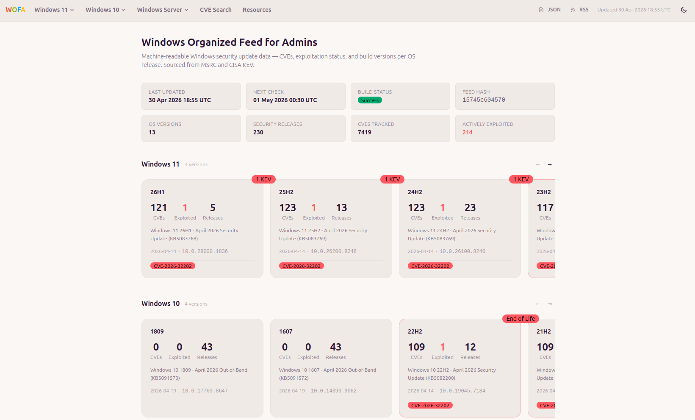695x420 pixels.
Task: Click build 10.0.26200.8246 in 25H2 card
Action: coord(334,251)
